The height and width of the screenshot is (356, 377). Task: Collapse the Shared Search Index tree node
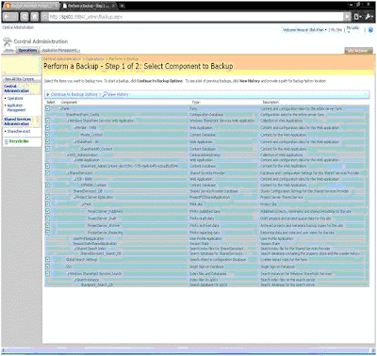(74, 249)
